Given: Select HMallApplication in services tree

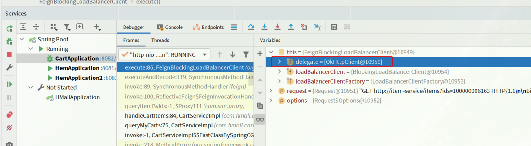Looking at the screenshot, I should click(x=77, y=97).
